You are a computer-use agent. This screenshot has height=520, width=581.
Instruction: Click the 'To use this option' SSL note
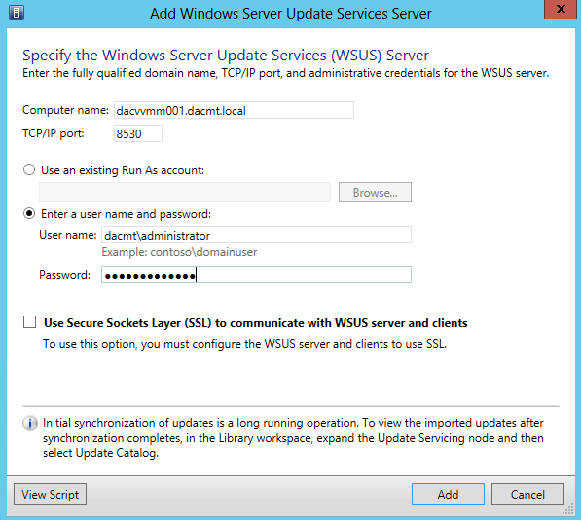tap(244, 344)
